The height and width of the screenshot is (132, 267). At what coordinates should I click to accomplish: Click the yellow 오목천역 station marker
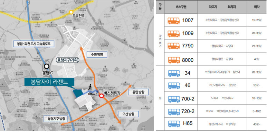[71, 12]
